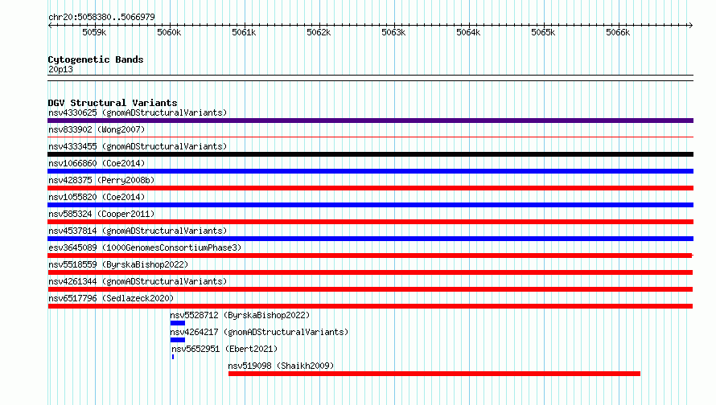Image resolution: width=716 pixels, height=405 pixels.
Task: Click the thin red nsv833902 variant line
Action: pos(370,137)
